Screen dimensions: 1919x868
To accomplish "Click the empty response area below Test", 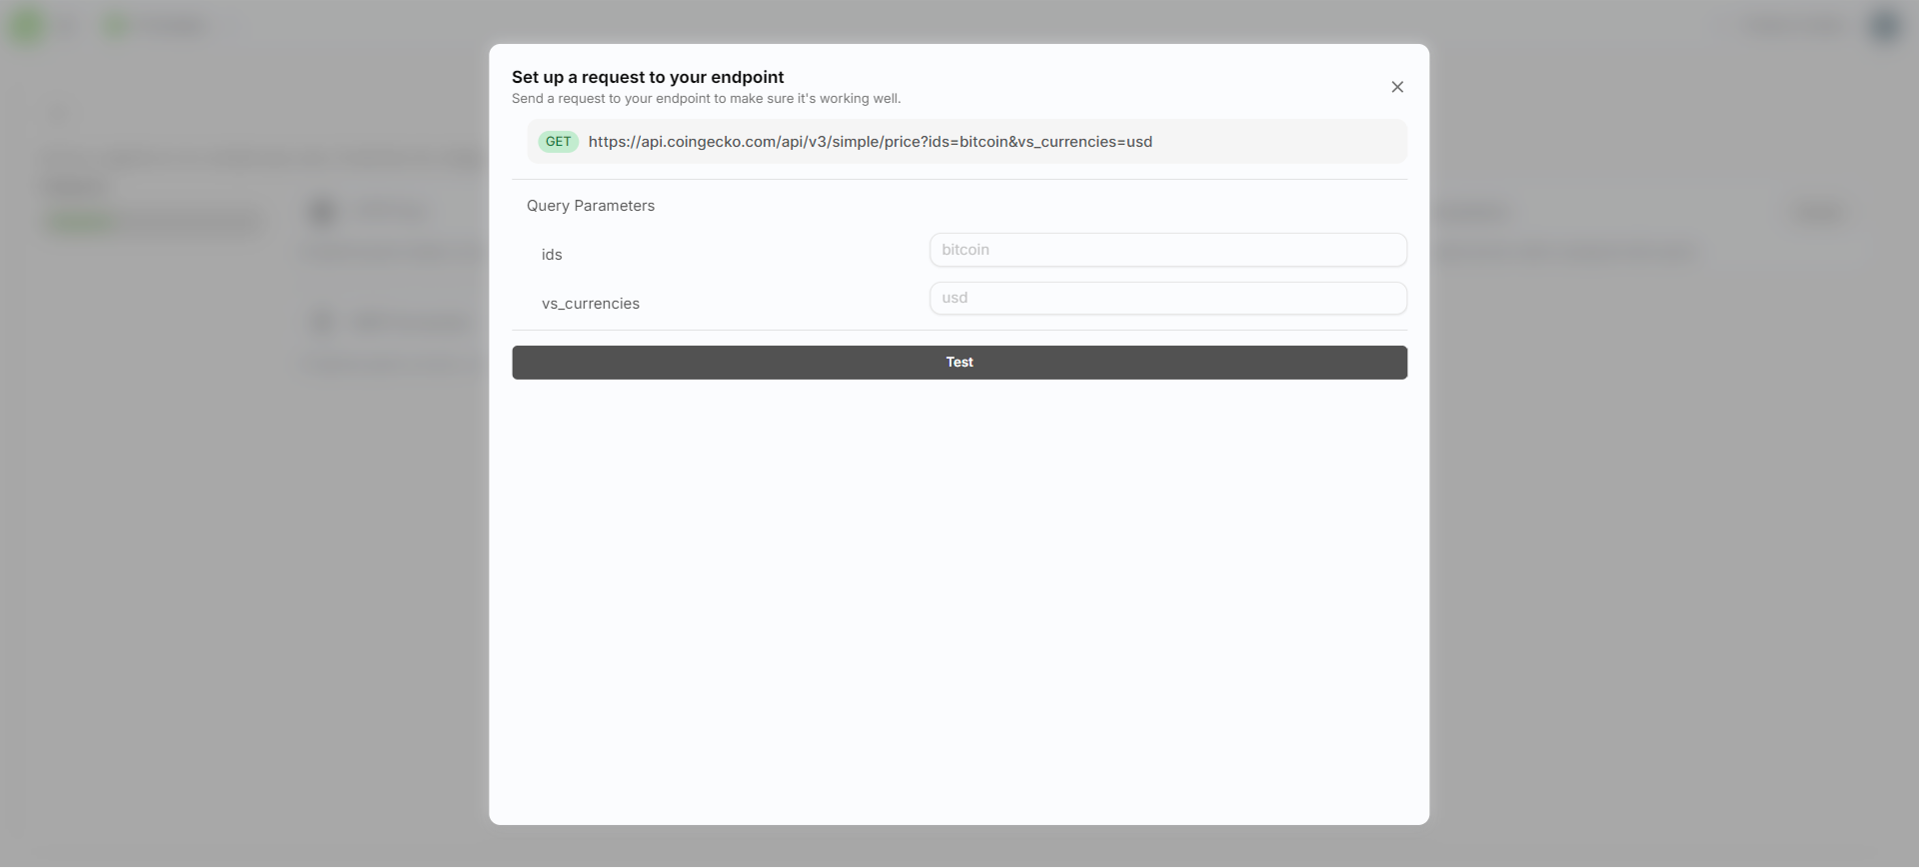I will pyautogui.click(x=959, y=599).
